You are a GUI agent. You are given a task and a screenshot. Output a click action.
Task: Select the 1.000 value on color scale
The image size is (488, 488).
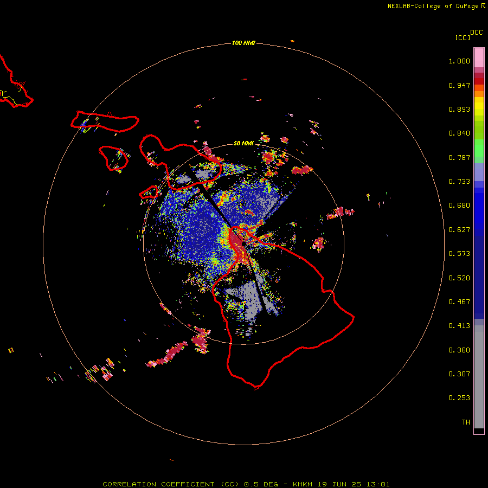(459, 61)
